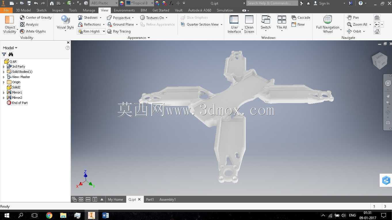Toggle the Ground Plane display

pos(120,24)
